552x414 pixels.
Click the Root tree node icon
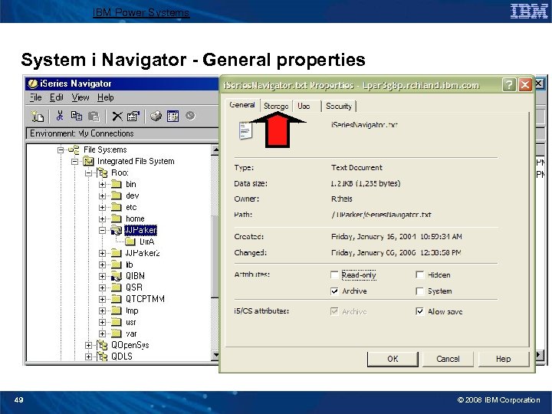tap(102, 172)
